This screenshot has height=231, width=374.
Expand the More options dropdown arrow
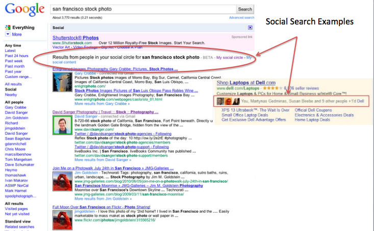(8, 35)
